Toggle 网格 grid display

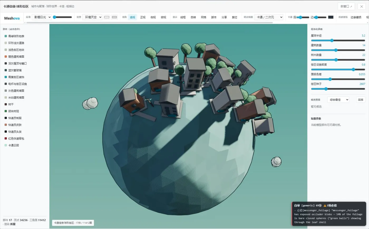click(203, 17)
